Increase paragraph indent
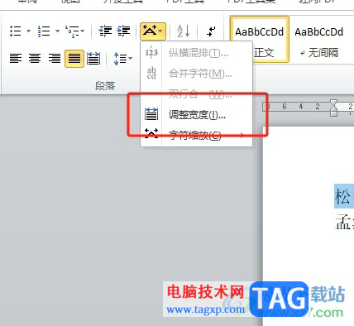 pyautogui.click(x=123, y=31)
